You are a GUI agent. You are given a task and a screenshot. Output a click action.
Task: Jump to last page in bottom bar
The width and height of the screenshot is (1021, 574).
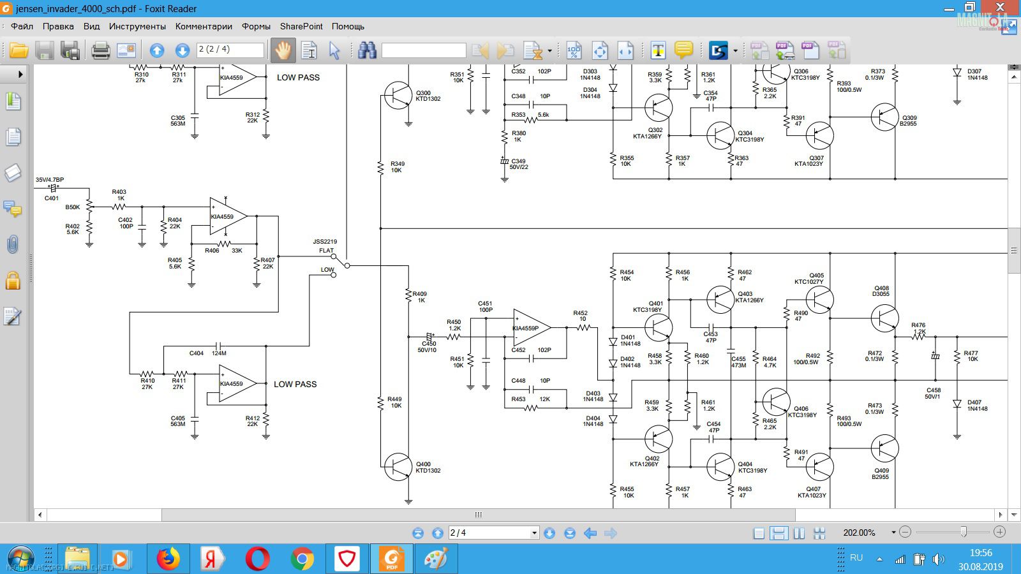570,533
